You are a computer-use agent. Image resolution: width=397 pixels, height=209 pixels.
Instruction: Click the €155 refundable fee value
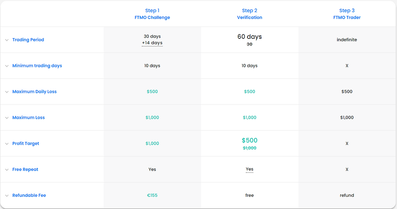[x=152, y=195]
